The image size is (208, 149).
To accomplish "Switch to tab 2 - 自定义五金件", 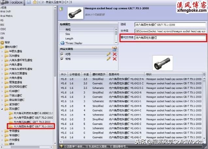I will 52,2.
